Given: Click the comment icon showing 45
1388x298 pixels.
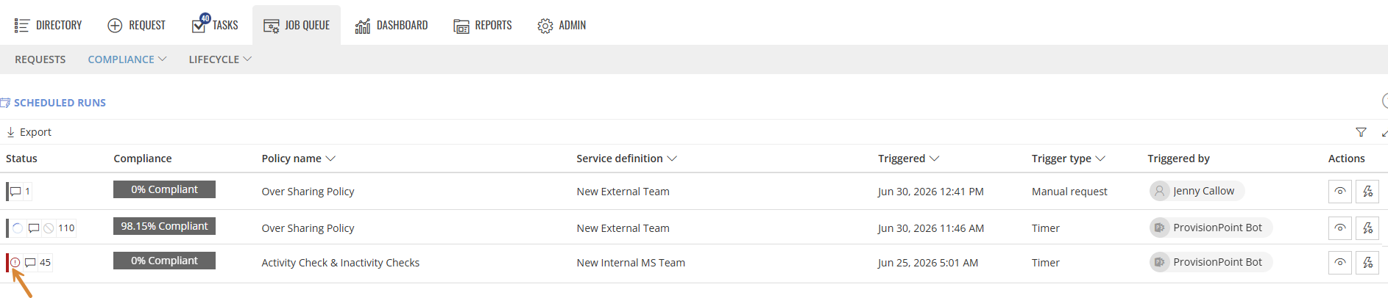Looking at the screenshot, I should (30, 262).
